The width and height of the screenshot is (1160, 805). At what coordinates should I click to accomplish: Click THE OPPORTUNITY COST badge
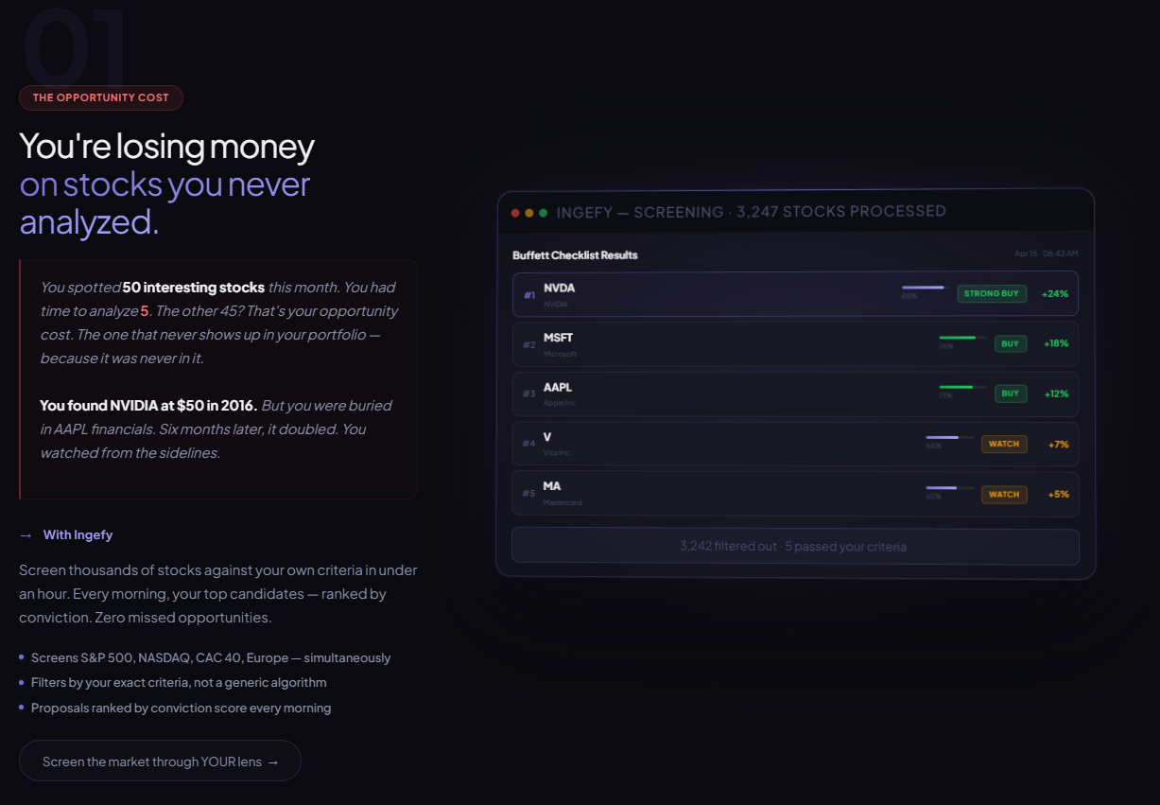pos(101,97)
